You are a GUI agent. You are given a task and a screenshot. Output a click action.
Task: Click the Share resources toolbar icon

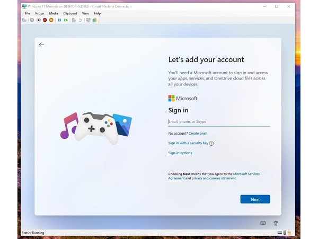94,20
